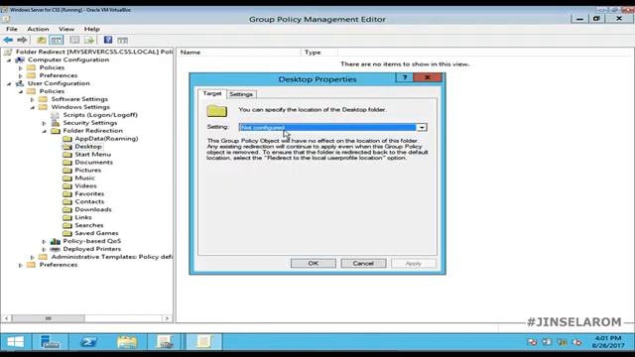Image resolution: width=635 pixels, height=357 pixels.
Task: Collapse the Computer Configuration node
Action: click(x=9, y=59)
